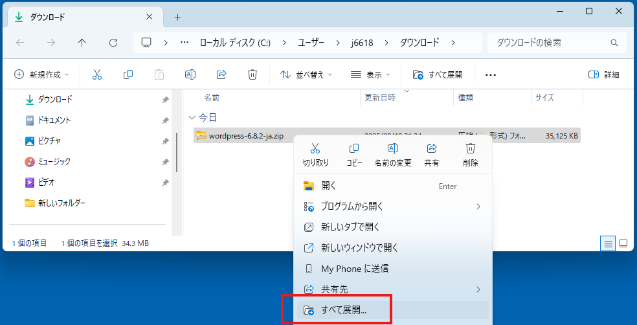Click the 共有 icon in context menu

pyautogui.click(x=432, y=148)
